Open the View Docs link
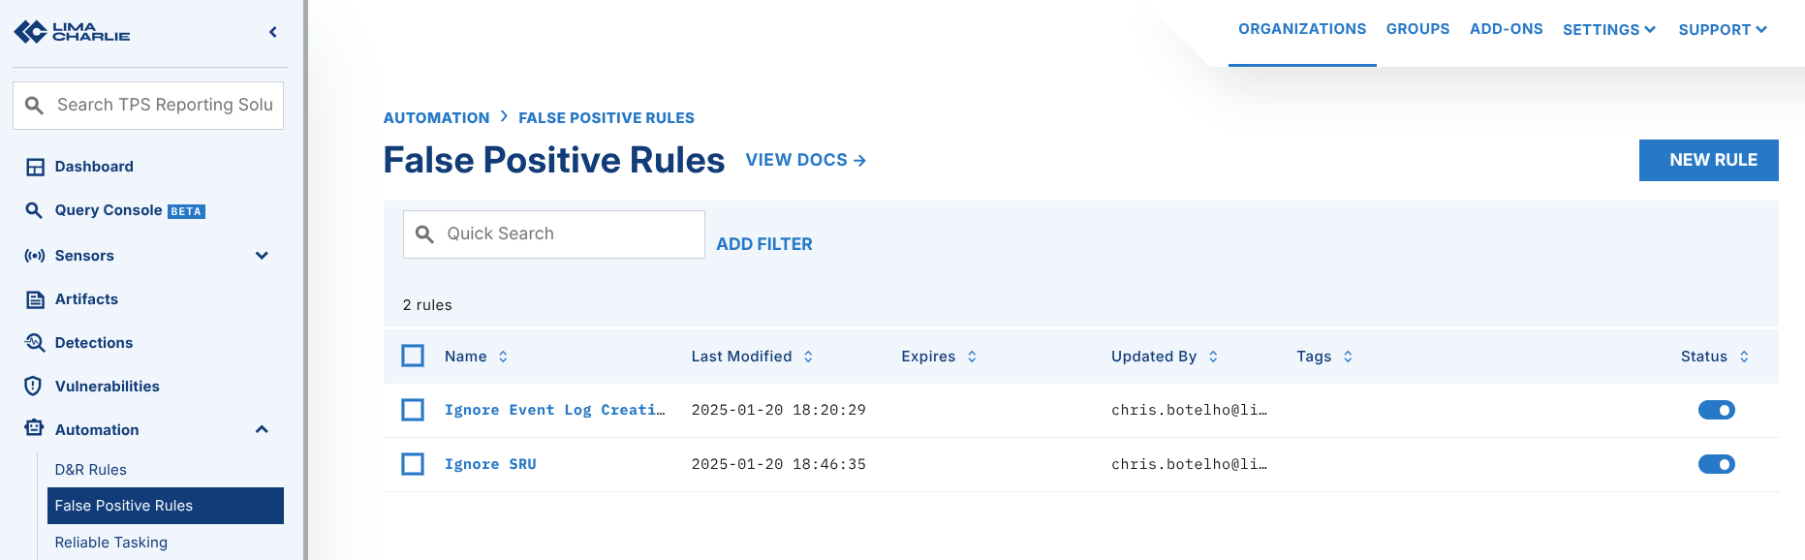 tap(805, 160)
